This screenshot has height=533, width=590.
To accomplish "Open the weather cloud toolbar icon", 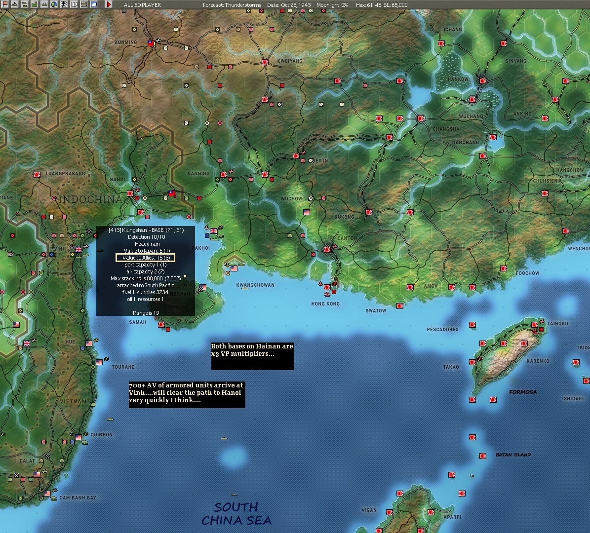I will coord(93,4).
